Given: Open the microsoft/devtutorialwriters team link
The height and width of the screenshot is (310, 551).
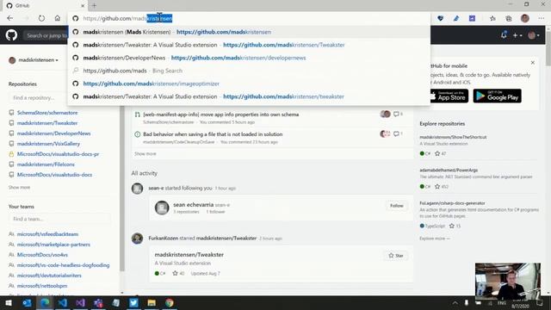Looking at the screenshot, I should (49, 276).
